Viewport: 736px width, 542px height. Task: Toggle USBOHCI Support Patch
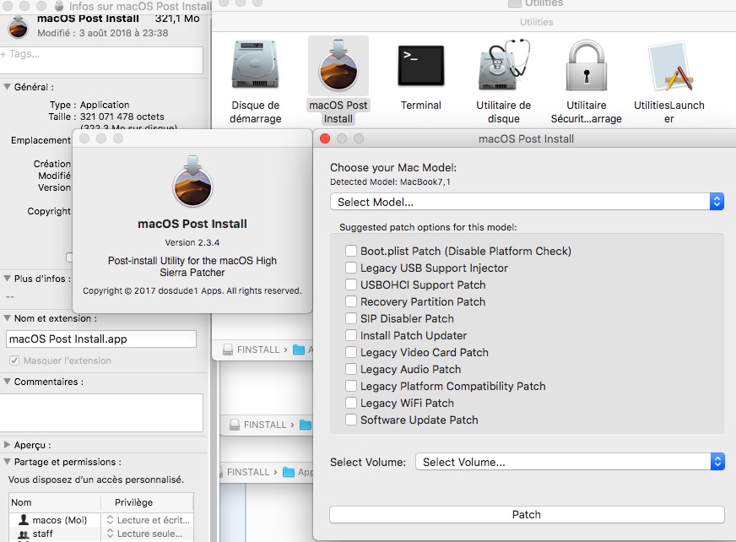pos(350,285)
